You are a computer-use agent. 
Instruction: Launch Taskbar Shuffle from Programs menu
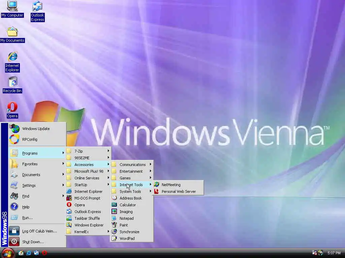(x=88, y=218)
